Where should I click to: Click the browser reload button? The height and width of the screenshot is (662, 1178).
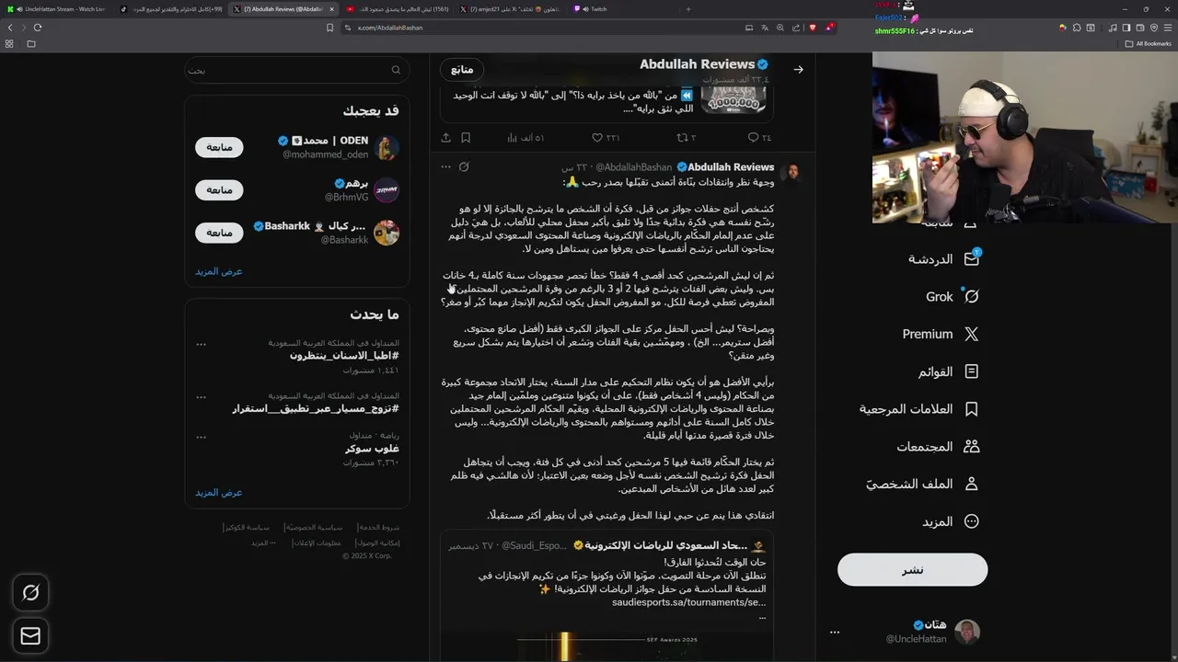[x=38, y=28]
